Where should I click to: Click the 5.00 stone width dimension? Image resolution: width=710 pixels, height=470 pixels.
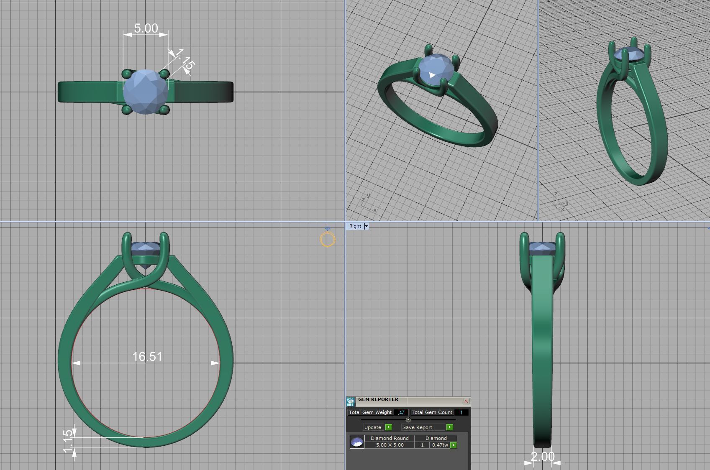tap(146, 28)
